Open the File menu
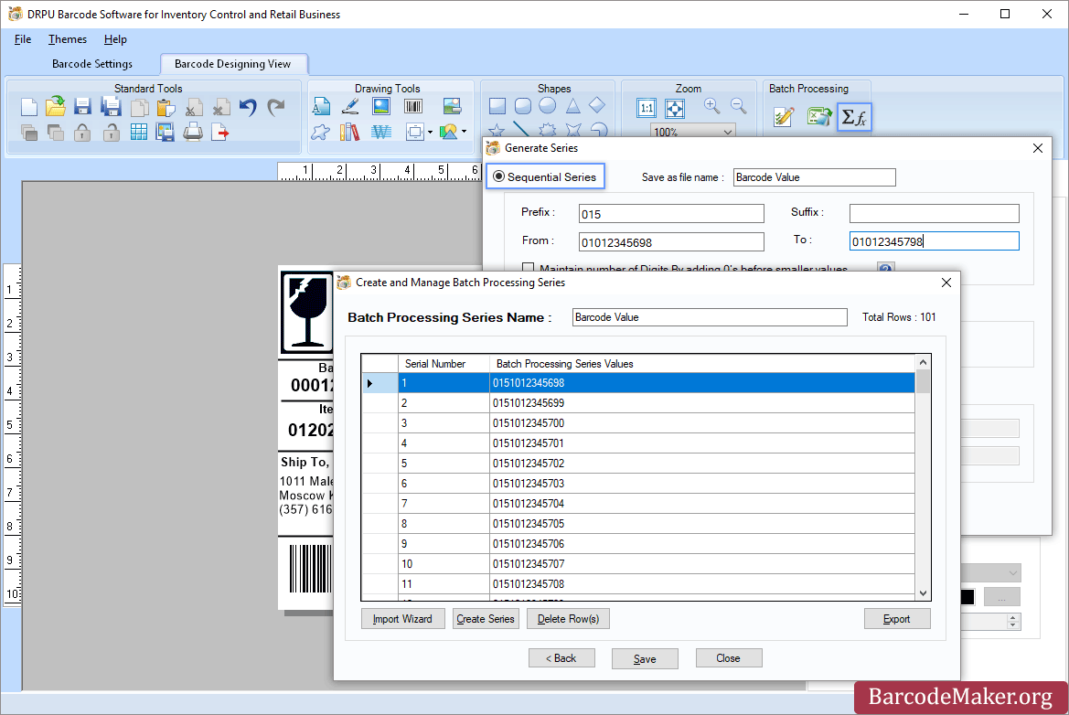This screenshot has width=1069, height=715. click(x=23, y=38)
